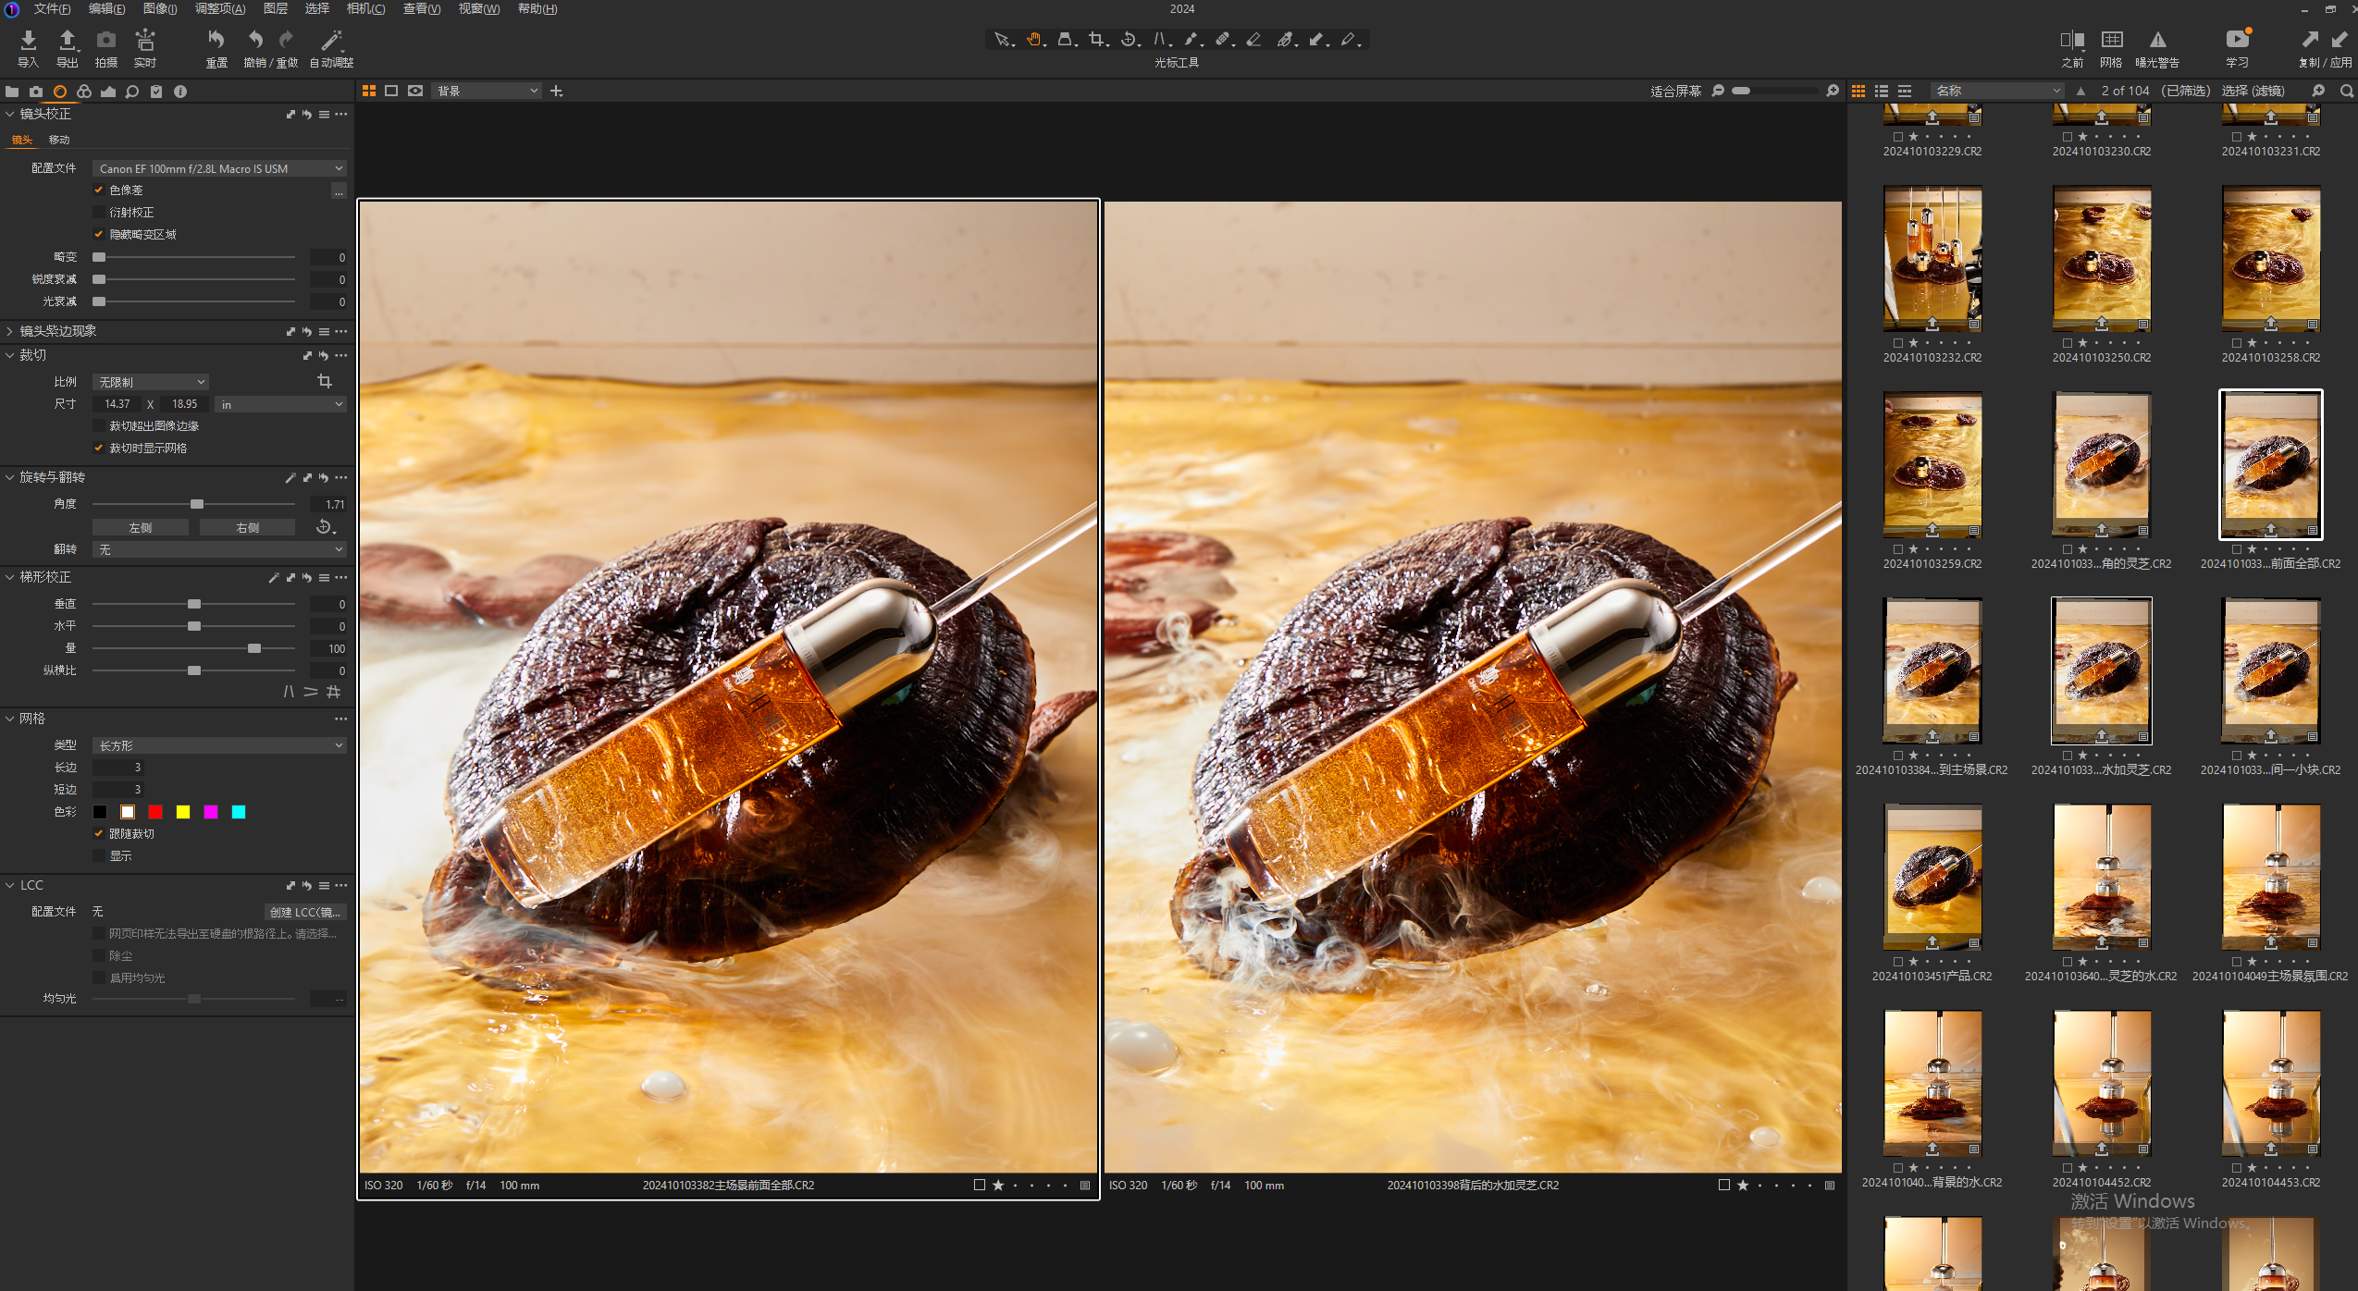
Task: Expand the 镜头紫边现象 panel
Action: [x=9, y=331]
